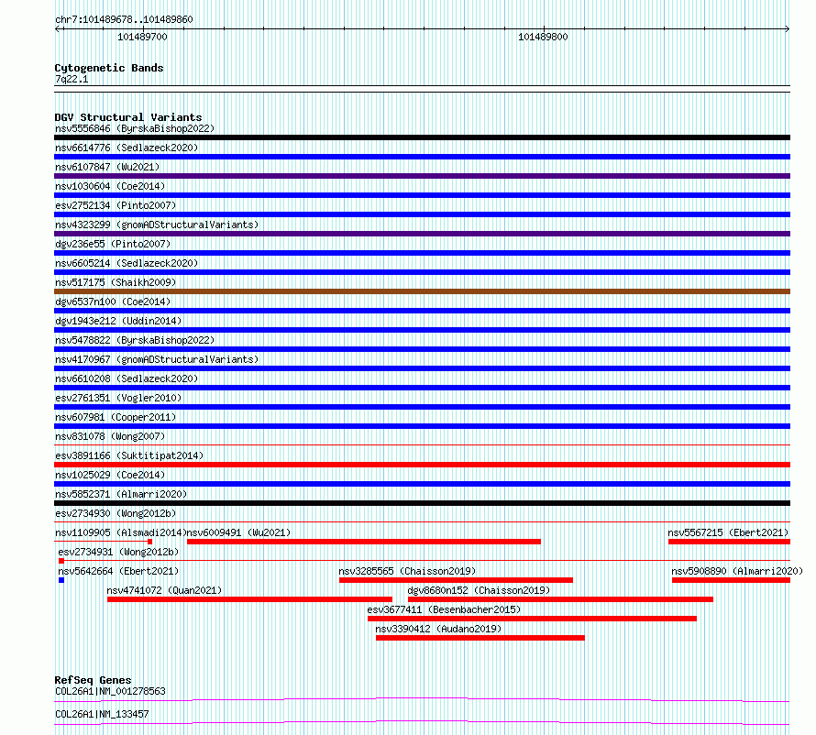816x735 pixels.
Task: Click the red bar under esv3677411
Action: (x=532, y=619)
